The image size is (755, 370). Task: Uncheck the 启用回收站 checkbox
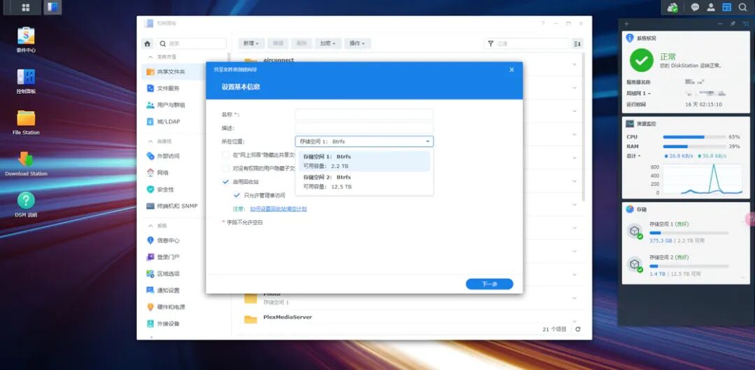[x=225, y=182]
